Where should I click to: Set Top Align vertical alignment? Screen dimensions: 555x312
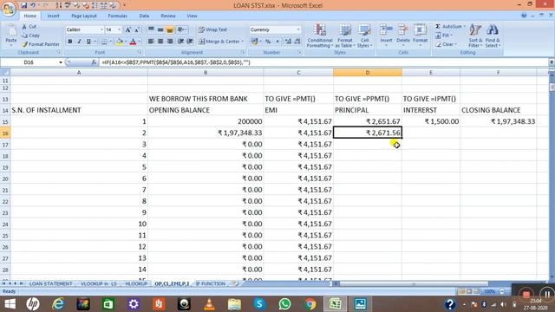click(x=151, y=29)
